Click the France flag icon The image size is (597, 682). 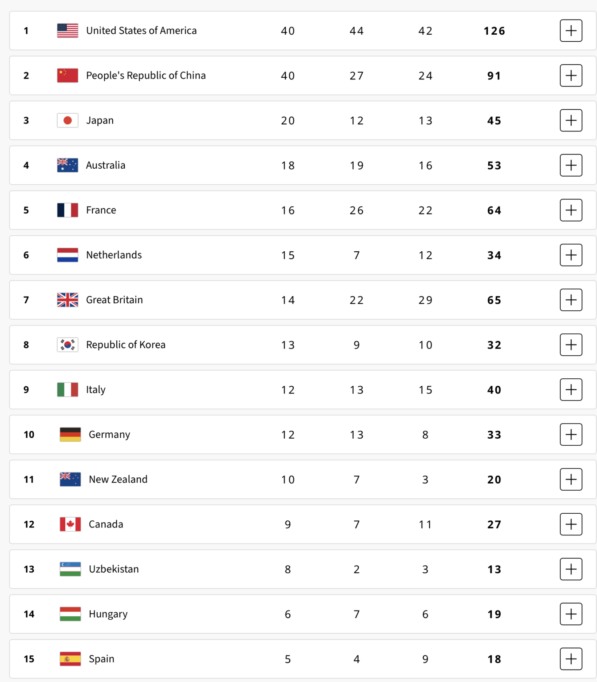point(67,210)
